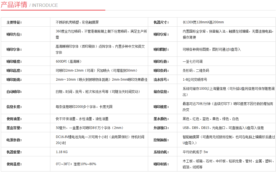Click the 信息长度 label

14,107
